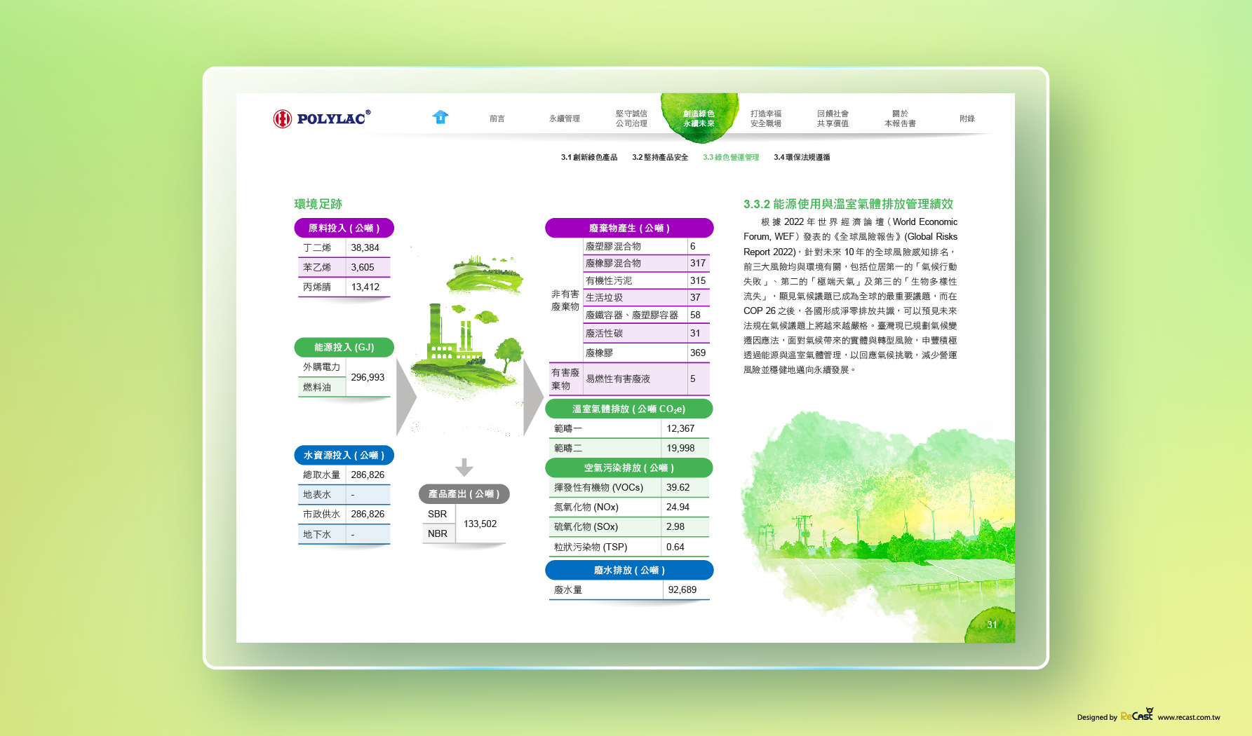This screenshot has width=1252, height=736.
Task: Click the 地下水 row label
Action: pos(316,534)
